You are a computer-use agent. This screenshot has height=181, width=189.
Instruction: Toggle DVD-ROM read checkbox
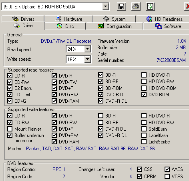(x=144, y=95)
